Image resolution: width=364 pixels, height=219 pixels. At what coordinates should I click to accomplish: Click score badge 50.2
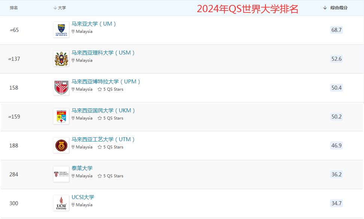pyautogui.click(x=336, y=117)
